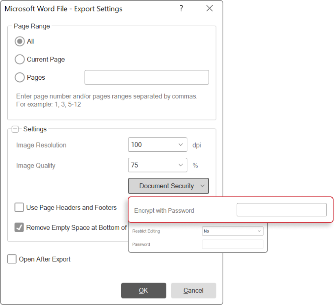
Task: Open the Restrict Editing dropdown
Action: click(x=233, y=231)
